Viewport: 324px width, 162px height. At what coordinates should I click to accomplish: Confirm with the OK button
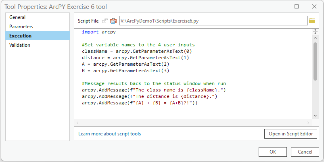tap(273, 152)
